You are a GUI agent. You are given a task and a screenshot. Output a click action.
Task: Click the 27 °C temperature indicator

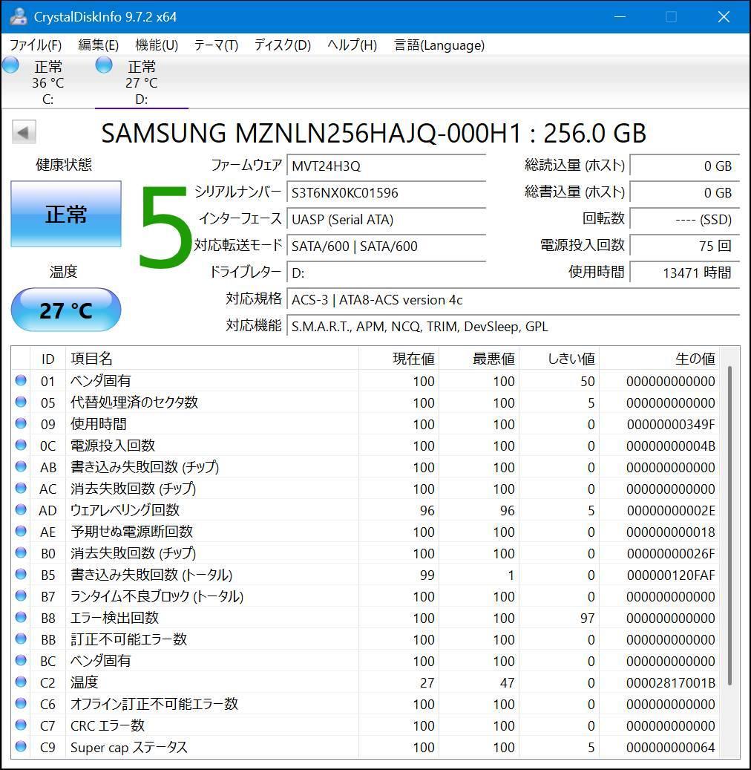65,310
